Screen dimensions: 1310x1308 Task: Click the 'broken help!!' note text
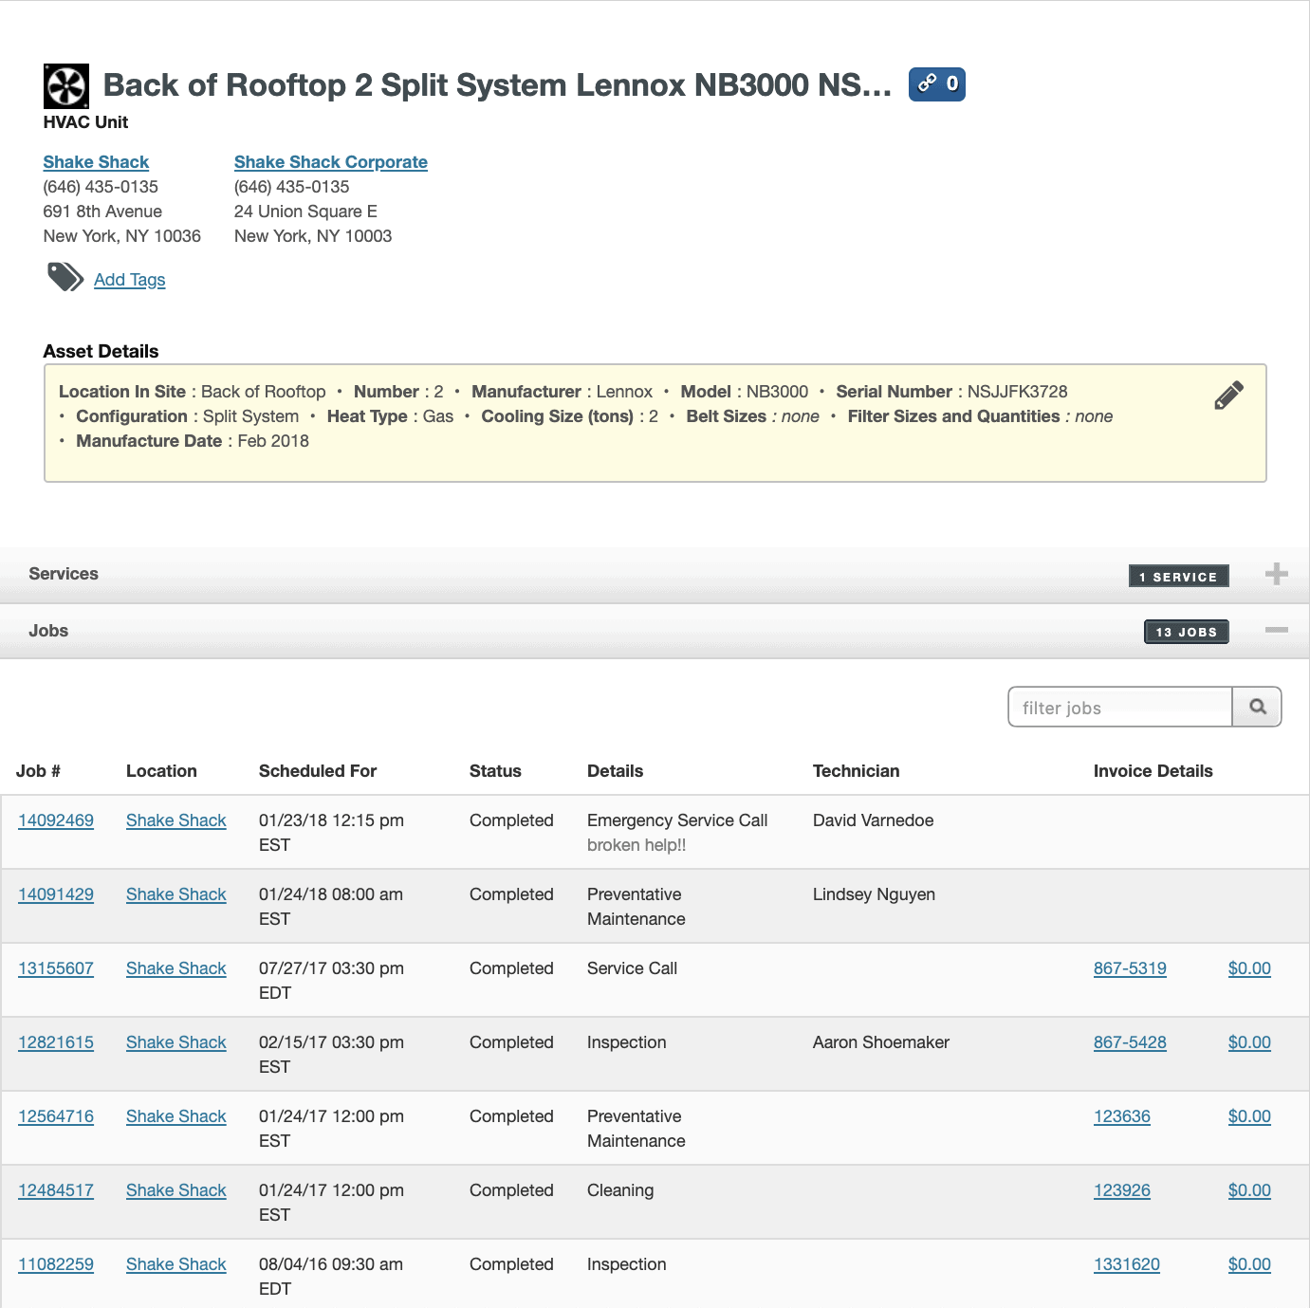point(637,845)
